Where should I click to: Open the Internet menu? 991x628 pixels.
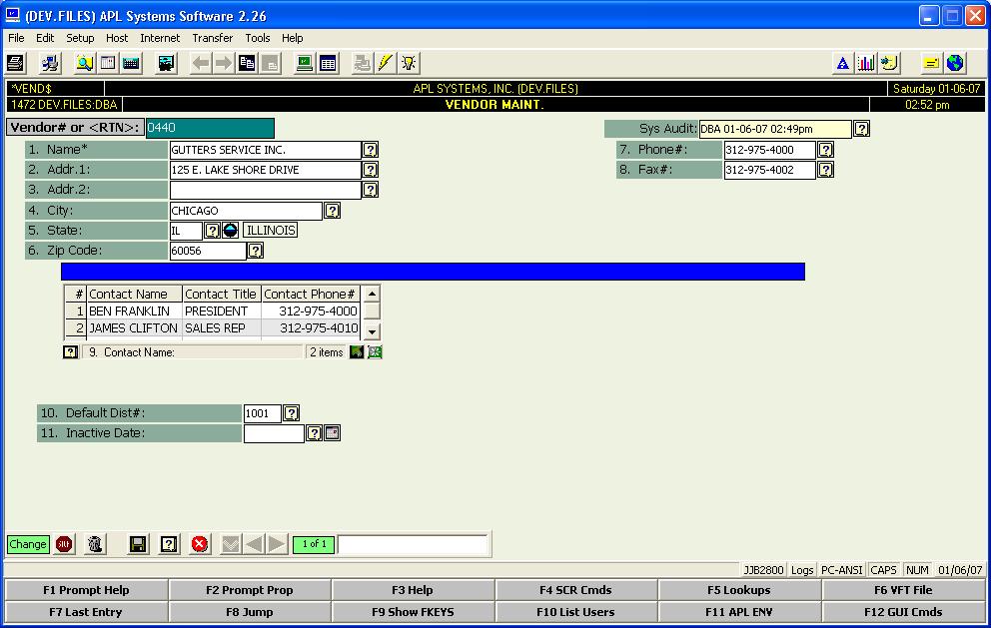tap(160, 38)
